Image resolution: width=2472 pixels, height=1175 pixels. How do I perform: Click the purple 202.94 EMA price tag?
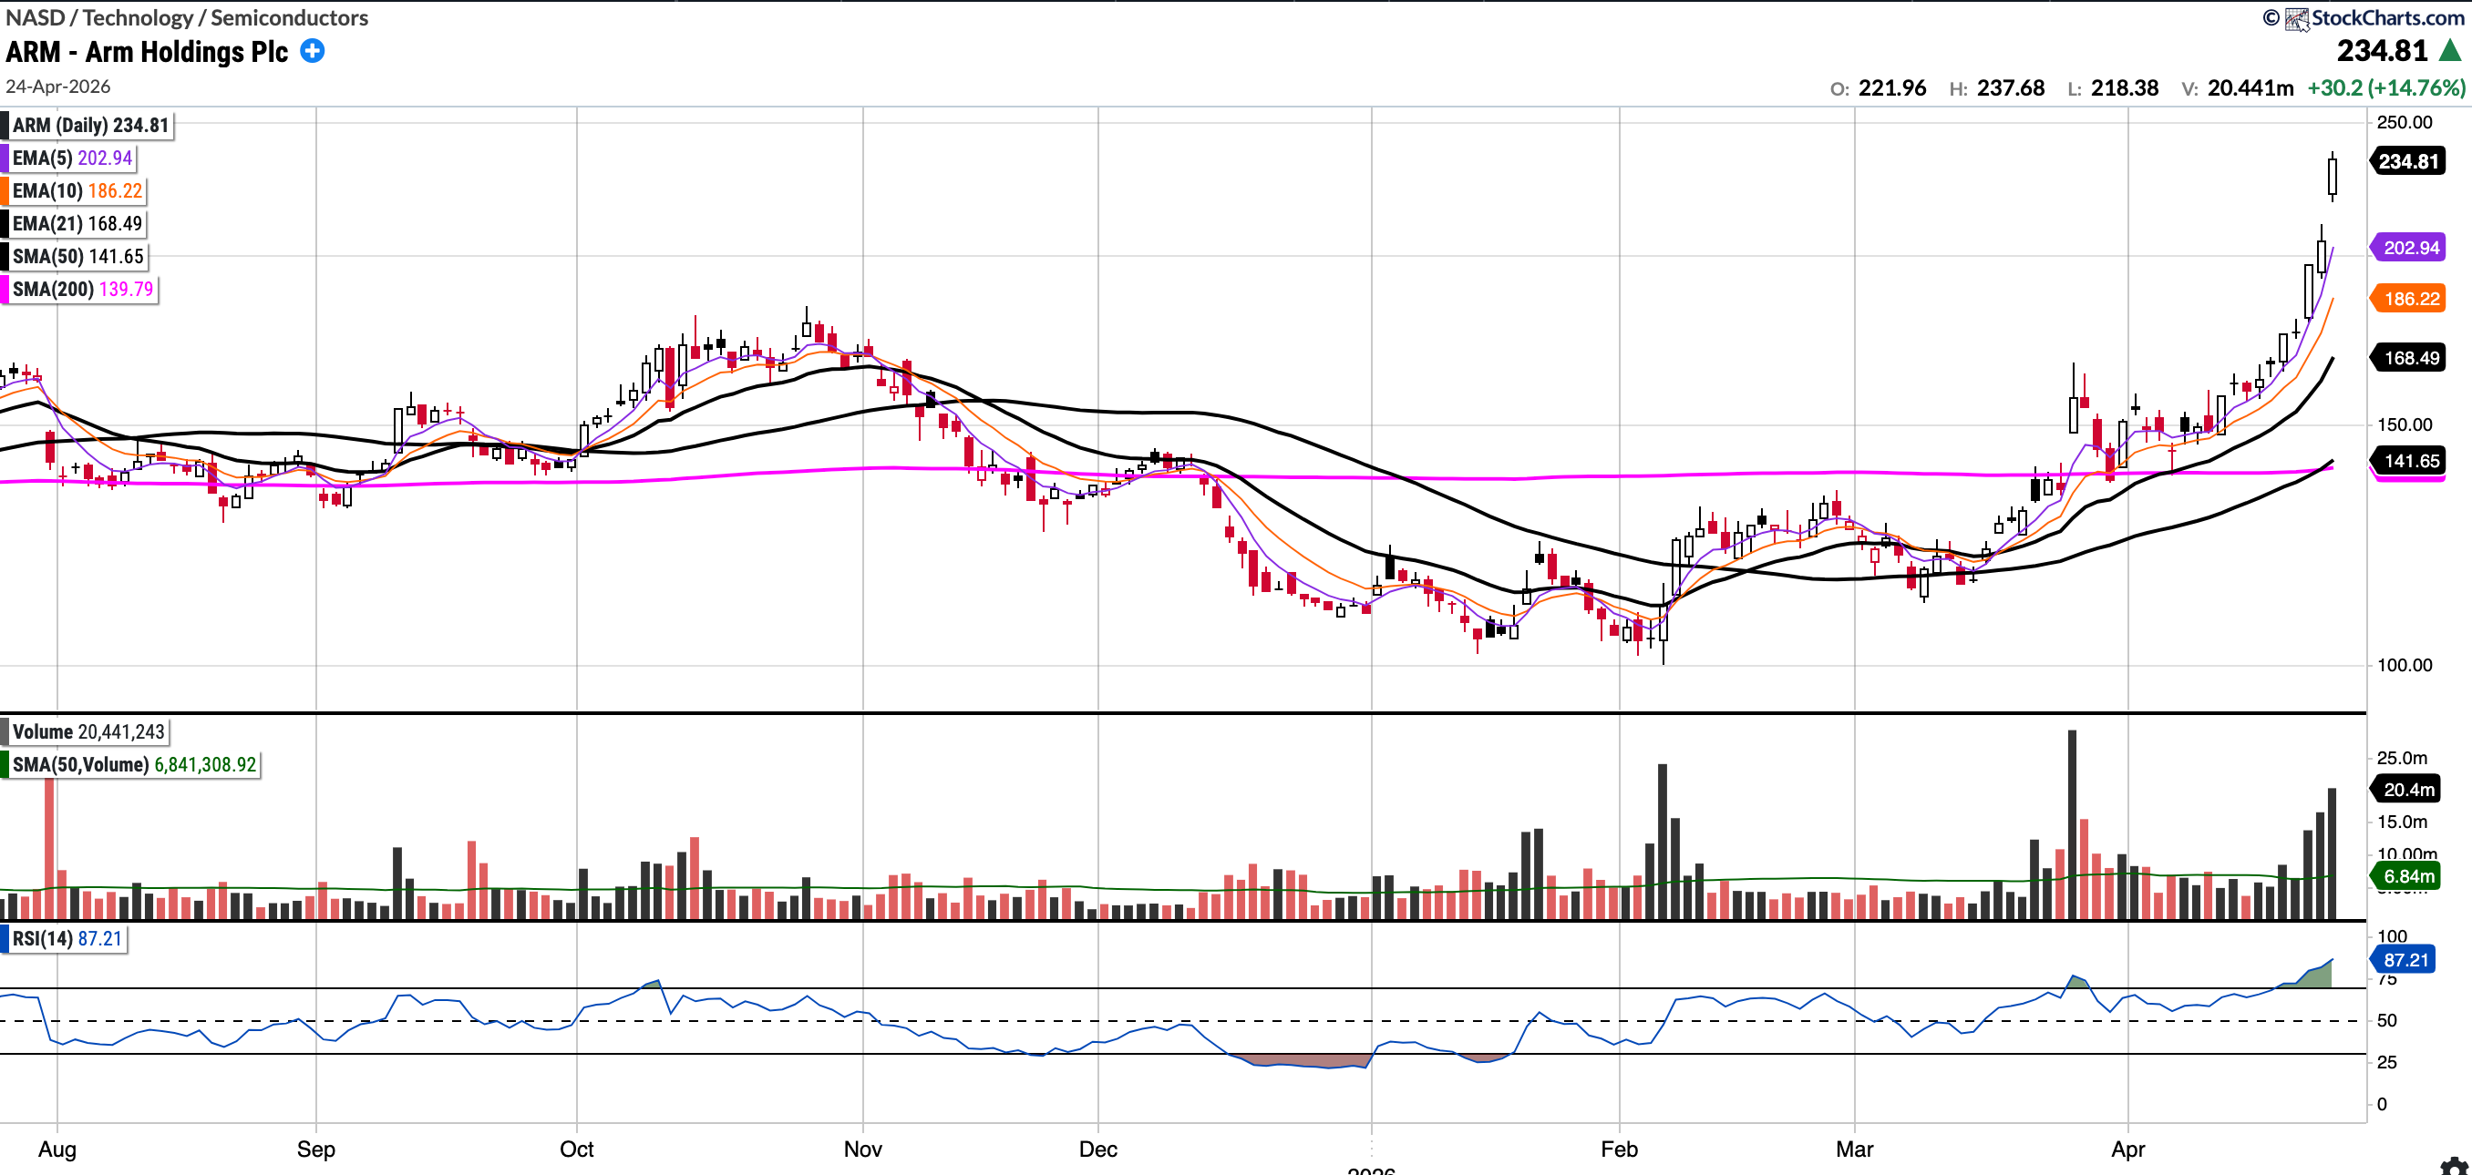(2410, 248)
